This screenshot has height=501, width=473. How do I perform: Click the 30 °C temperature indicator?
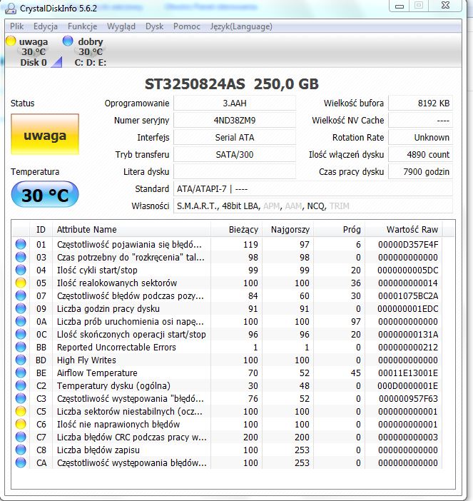pos(45,195)
